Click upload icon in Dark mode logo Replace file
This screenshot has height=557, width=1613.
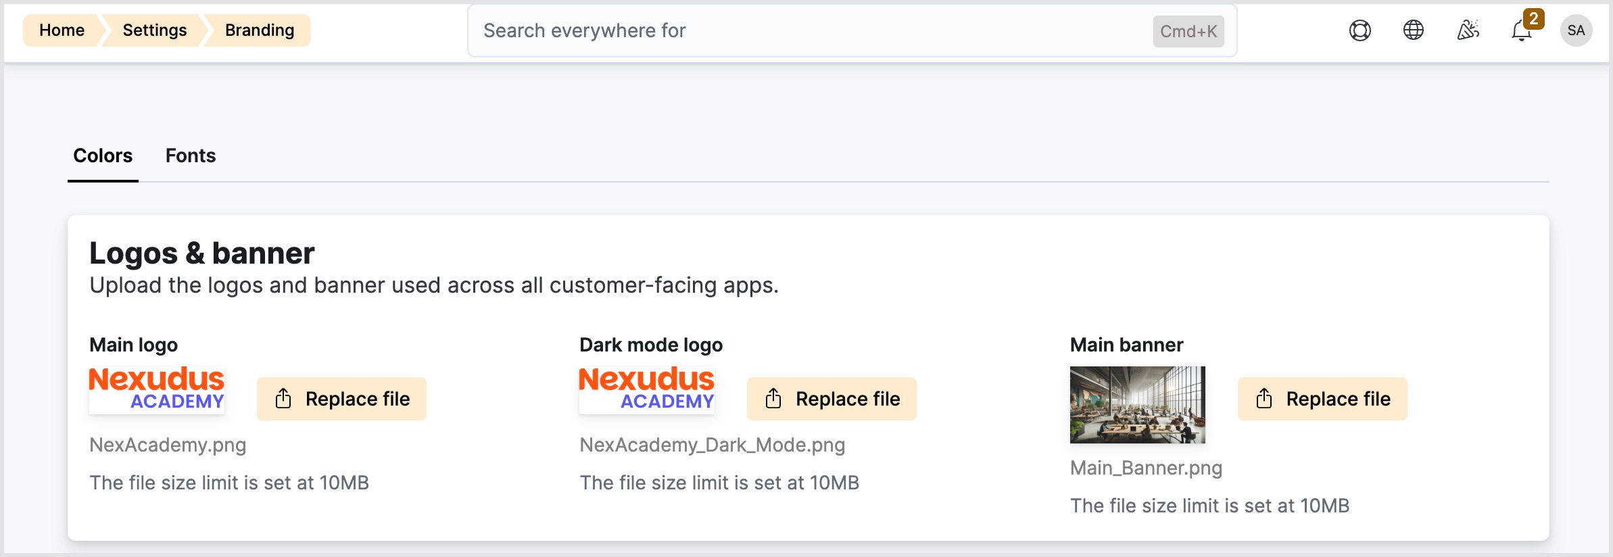(773, 399)
